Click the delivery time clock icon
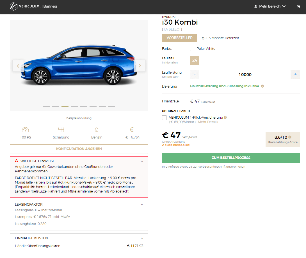306x258 pixels. (203, 38)
